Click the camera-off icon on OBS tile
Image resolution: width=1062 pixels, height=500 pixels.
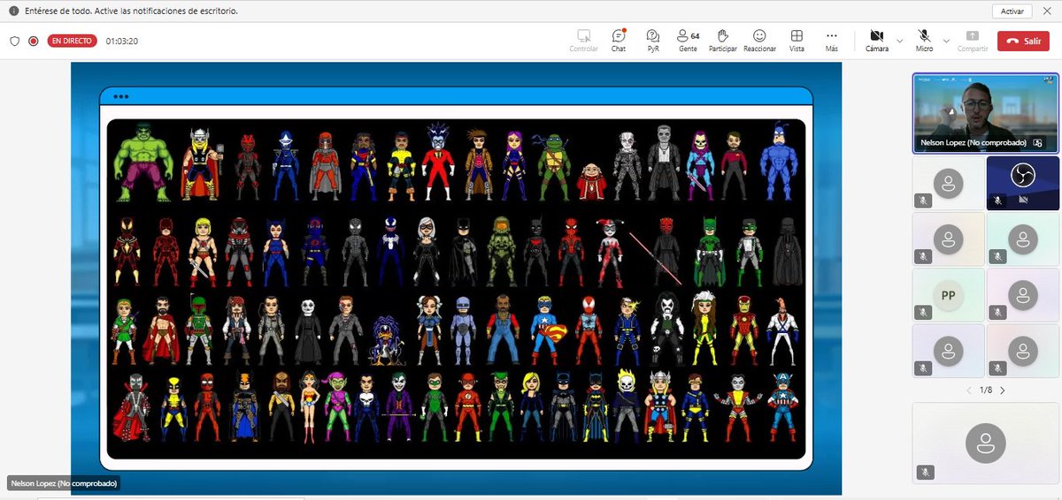click(x=1023, y=201)
